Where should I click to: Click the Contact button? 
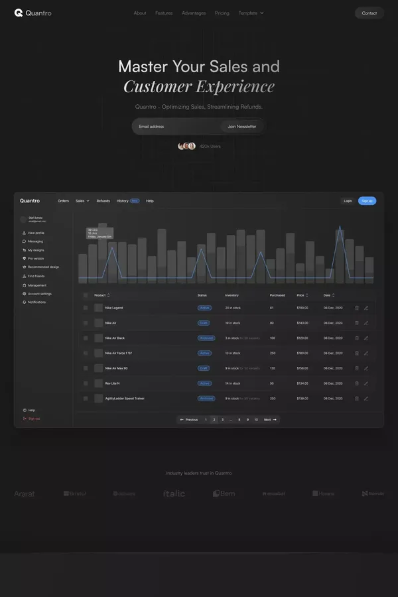click(x=369, y=13)
